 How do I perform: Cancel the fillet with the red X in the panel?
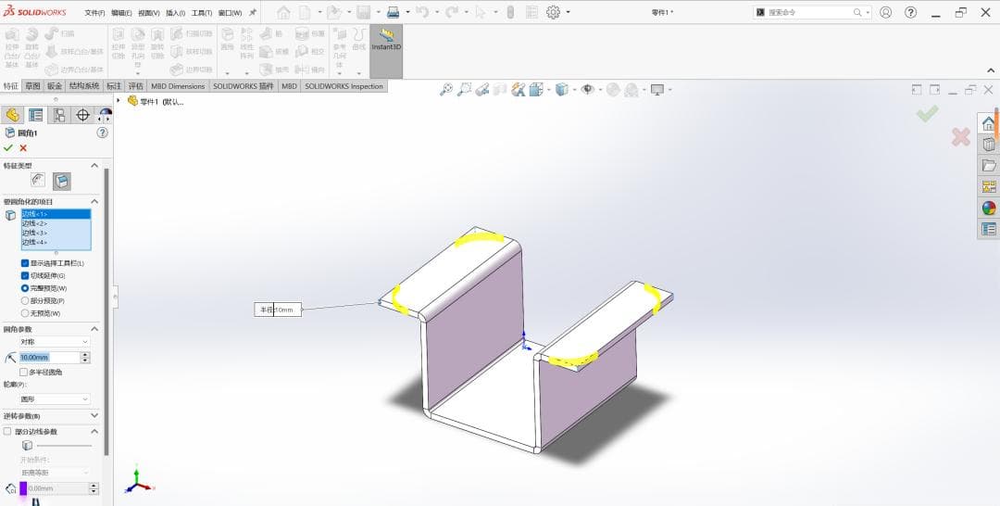(x=23, y=148)
